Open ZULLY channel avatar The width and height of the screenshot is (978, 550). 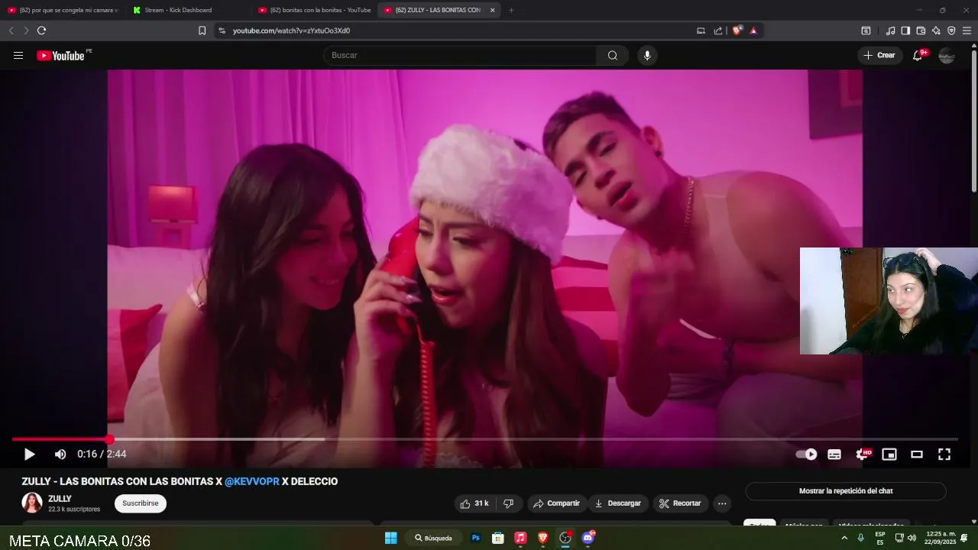pos(32,503)
